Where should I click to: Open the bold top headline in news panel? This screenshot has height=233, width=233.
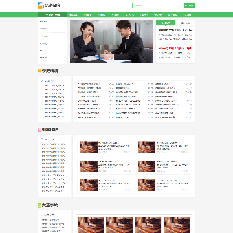175,30
